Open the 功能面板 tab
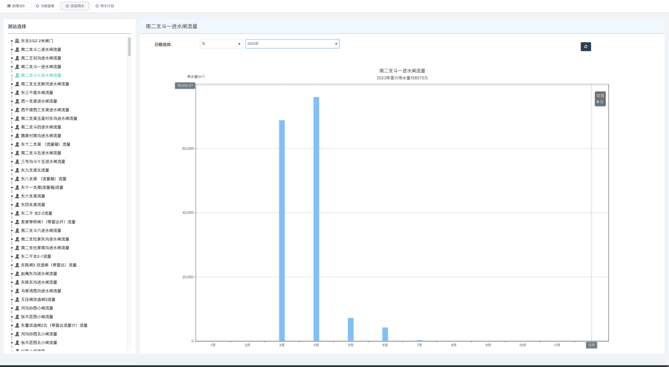 click(x=45, y=6)
